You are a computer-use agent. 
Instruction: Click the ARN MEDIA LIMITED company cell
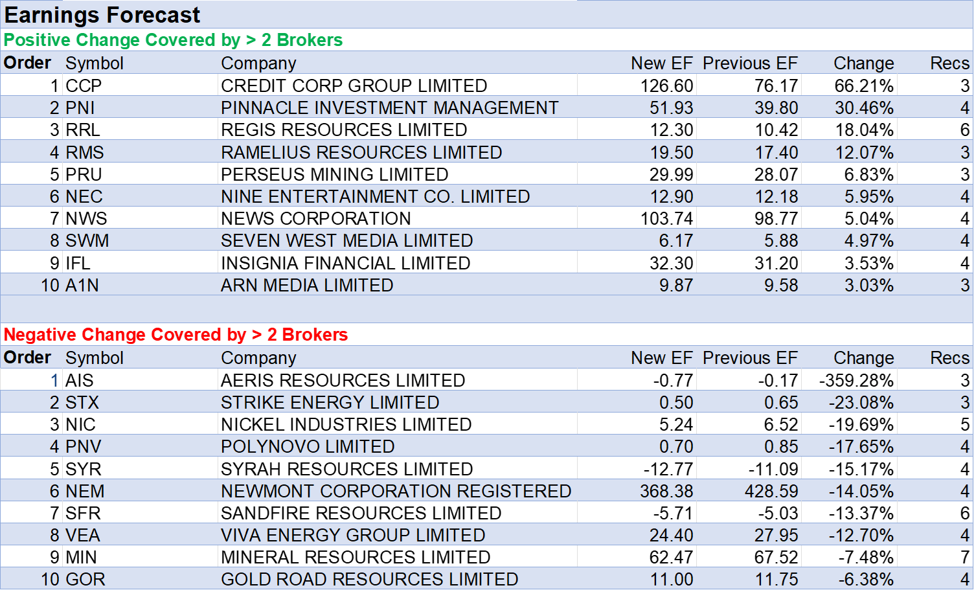coord(307,285)
